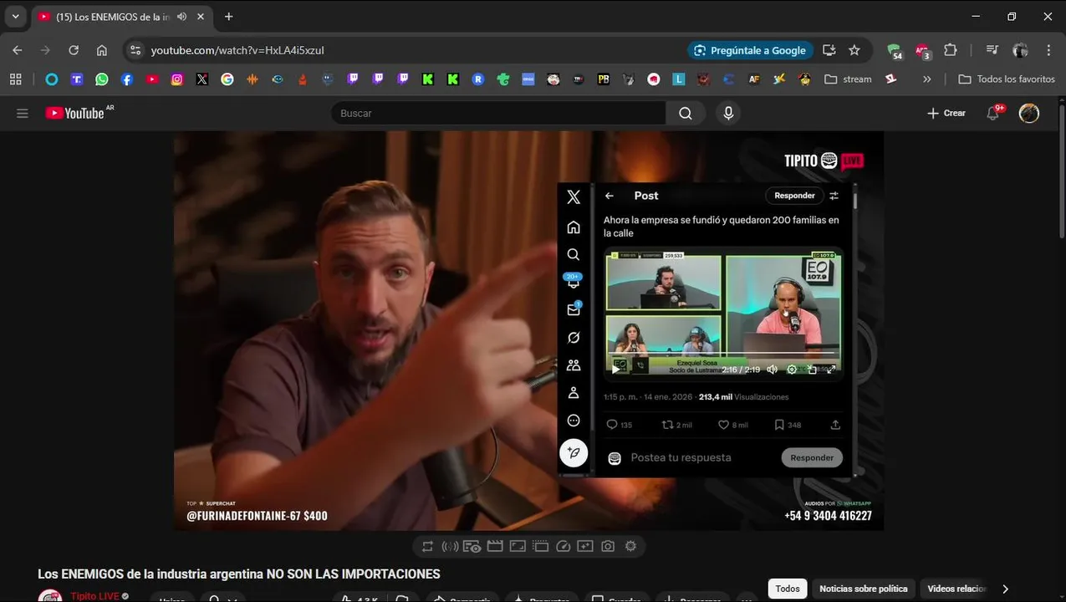This screenshot has height=602, width=1066.
Task: Click the dotted-frame pop-up player icon
Action: pyautogui.click(x=540, y=546)
